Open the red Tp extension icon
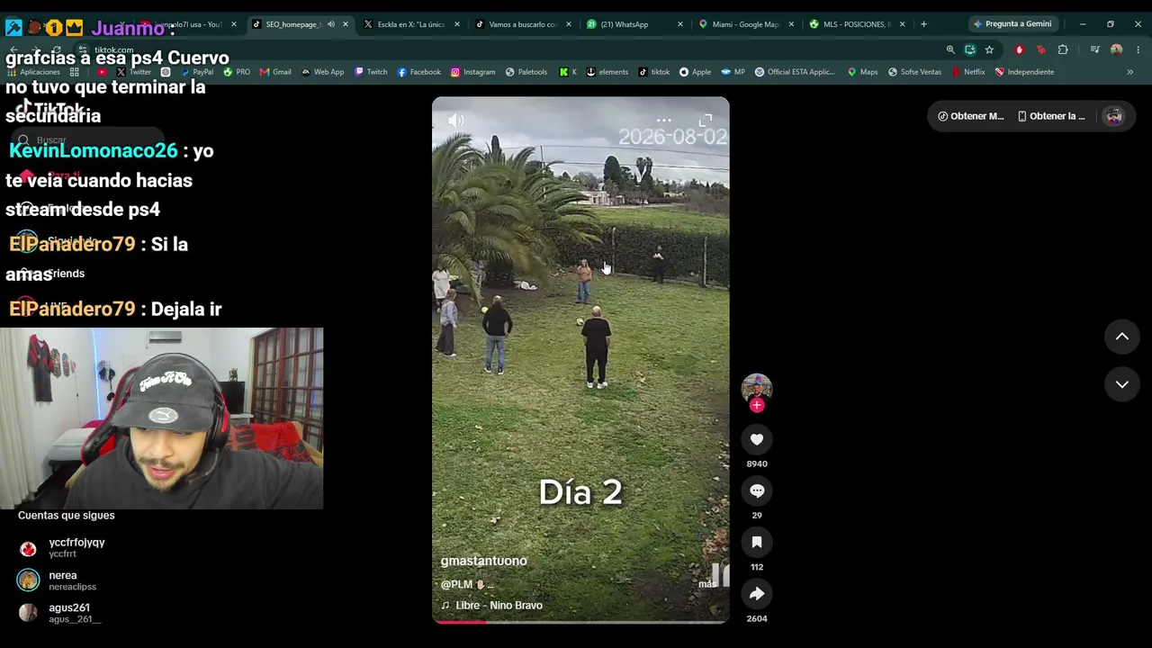The width and height of the screenshot is (1152, 648). pyautogui.click(x=1041, y=49)
